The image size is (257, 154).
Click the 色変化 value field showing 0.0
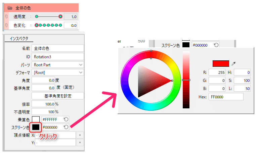[71, 25]
